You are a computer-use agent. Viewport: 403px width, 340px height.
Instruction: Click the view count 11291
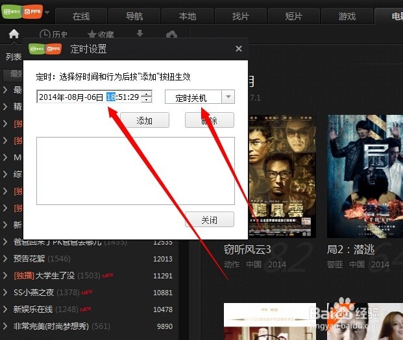click(163, 276)
